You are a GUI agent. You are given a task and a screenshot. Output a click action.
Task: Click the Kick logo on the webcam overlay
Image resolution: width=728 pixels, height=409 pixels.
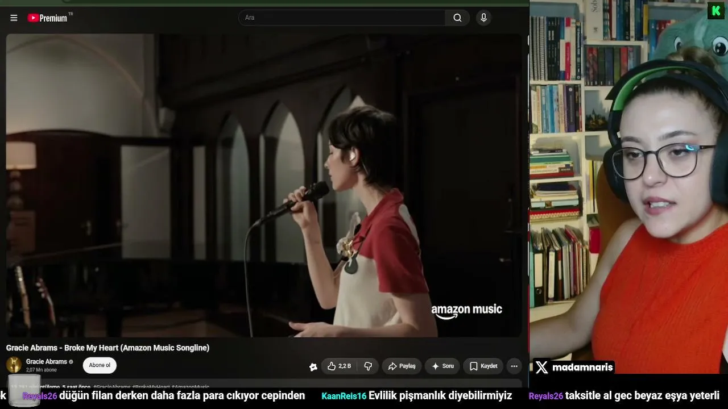[x=715, y=11]
